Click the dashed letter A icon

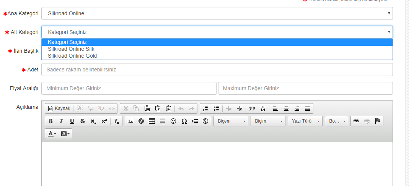[80, 108]
